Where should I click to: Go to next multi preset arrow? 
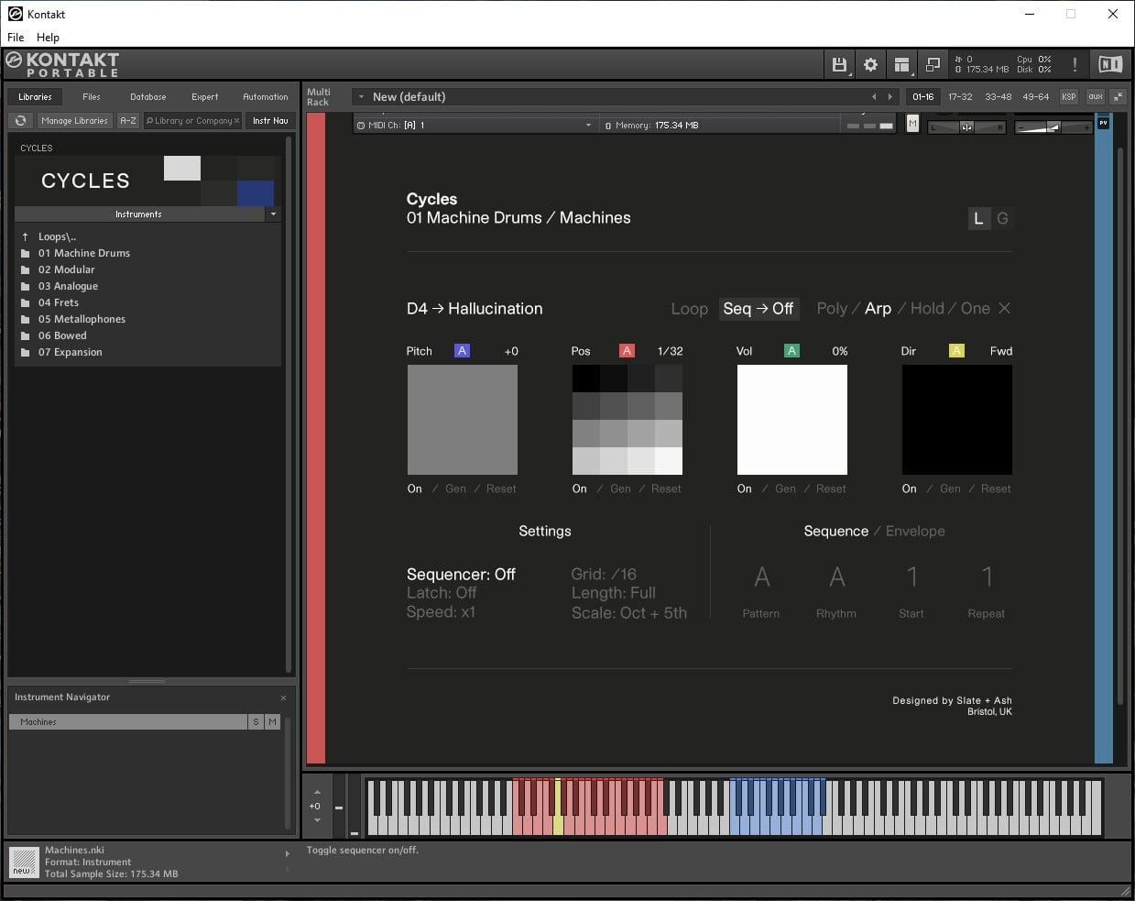889,96
